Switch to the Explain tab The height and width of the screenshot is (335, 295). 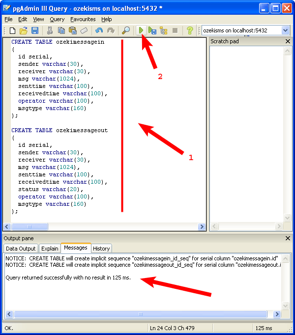coord(50,249)
